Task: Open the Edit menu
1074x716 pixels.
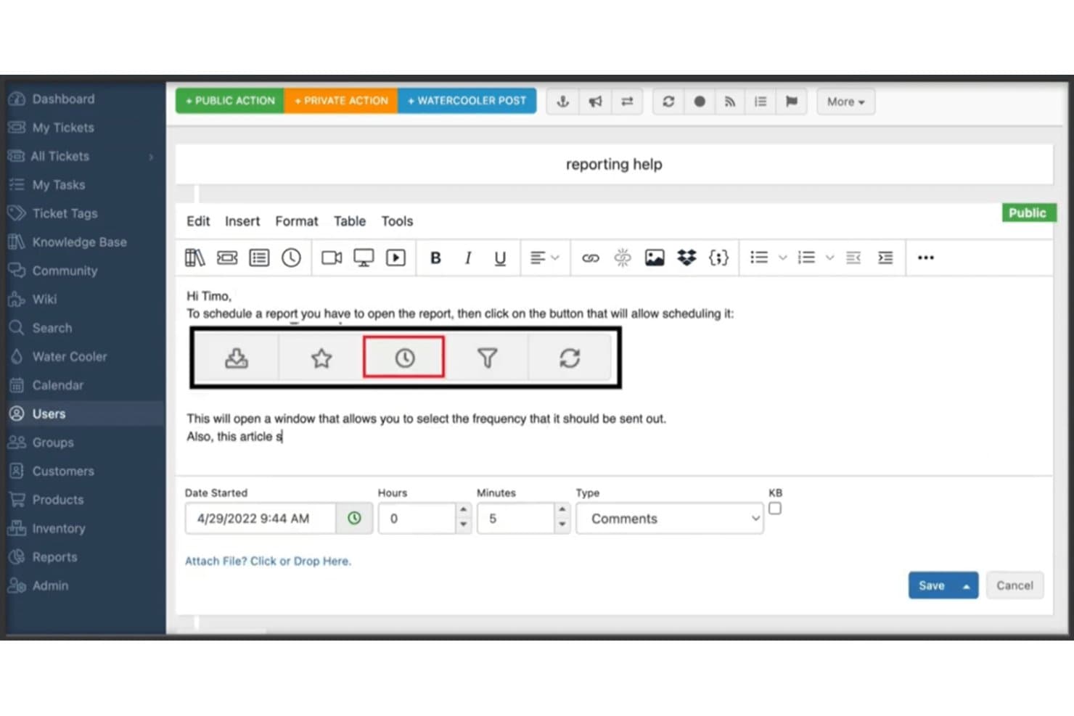Action: pyautogui.click(x=198, y=221)
